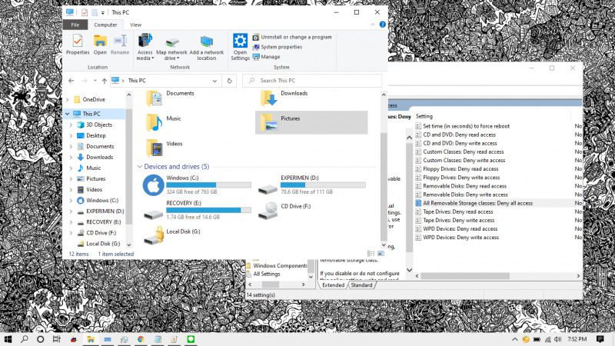The image size is (615, 346).
Task: Open Properties in the Computer ribbon
Action: tap(78, 45)
